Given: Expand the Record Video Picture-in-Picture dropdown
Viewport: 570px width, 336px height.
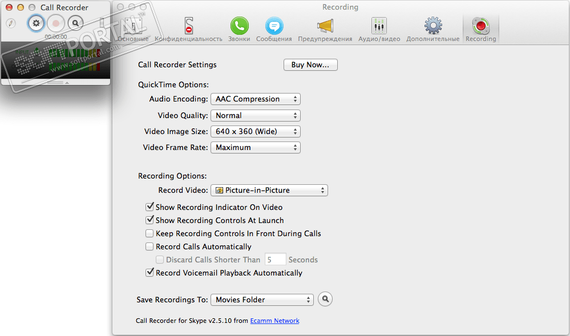Looking at the screenshot, I should coord(269,190).
